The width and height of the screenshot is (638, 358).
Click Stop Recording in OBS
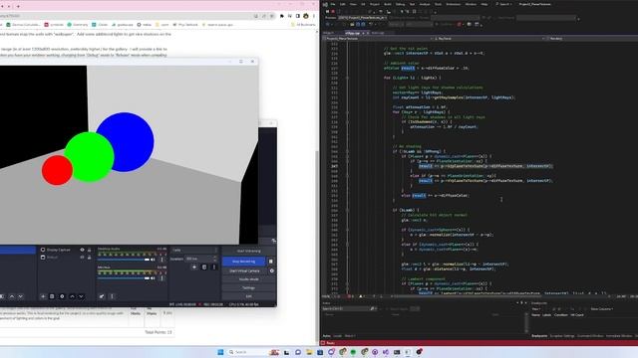pos(243,262)
